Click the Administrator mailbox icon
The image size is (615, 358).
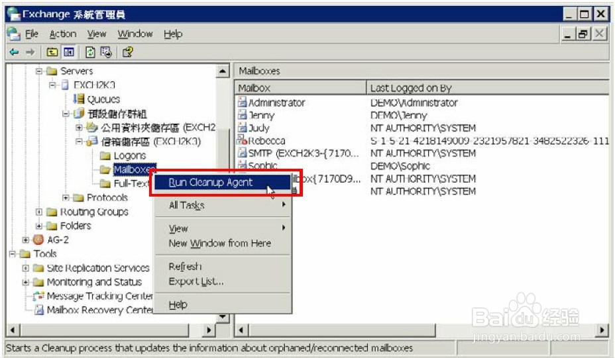pos(242,103)
